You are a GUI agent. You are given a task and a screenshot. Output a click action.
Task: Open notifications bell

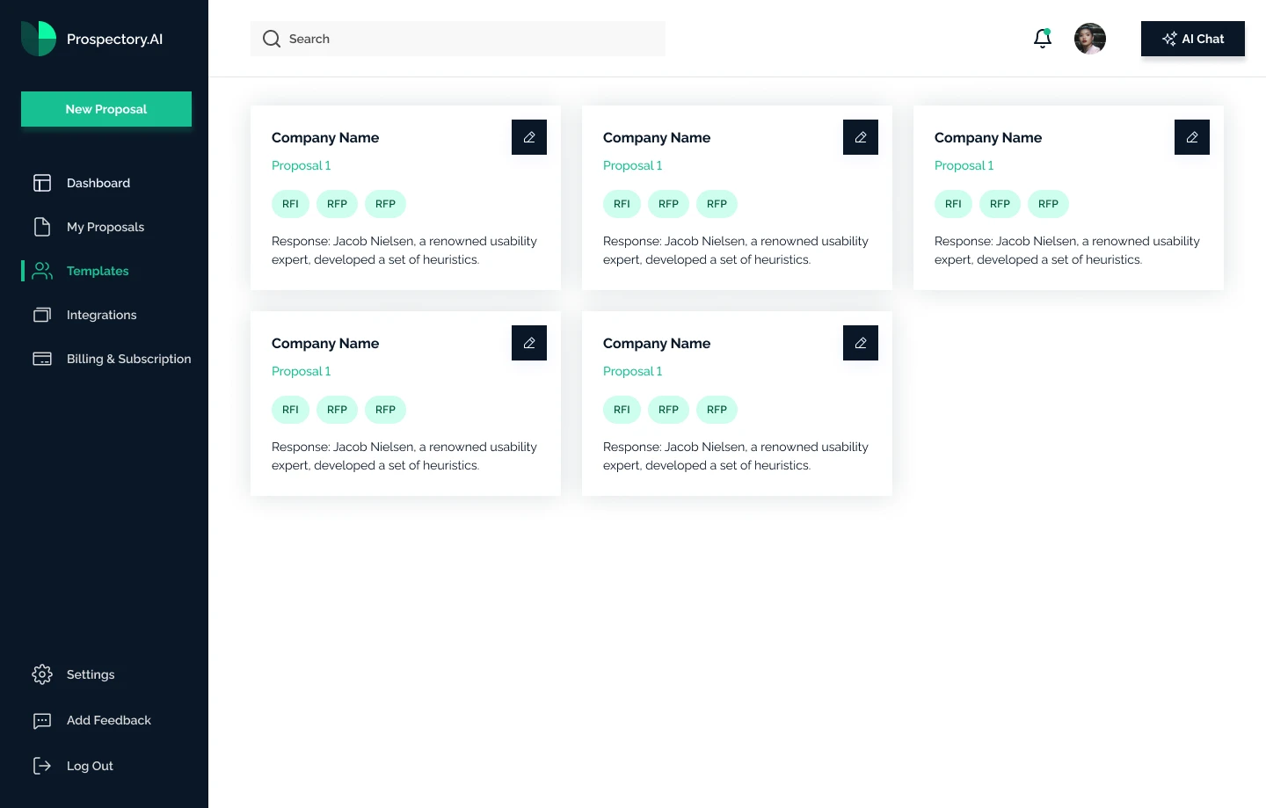click(x=1043, y=39)
